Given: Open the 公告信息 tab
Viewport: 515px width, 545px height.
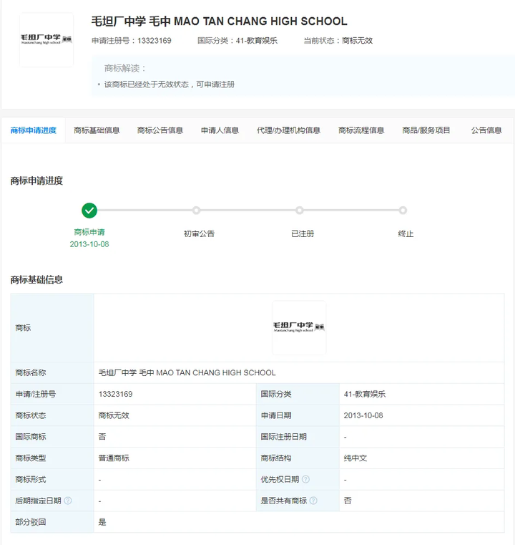Looking at the screenshot, I should pos(486,130).
